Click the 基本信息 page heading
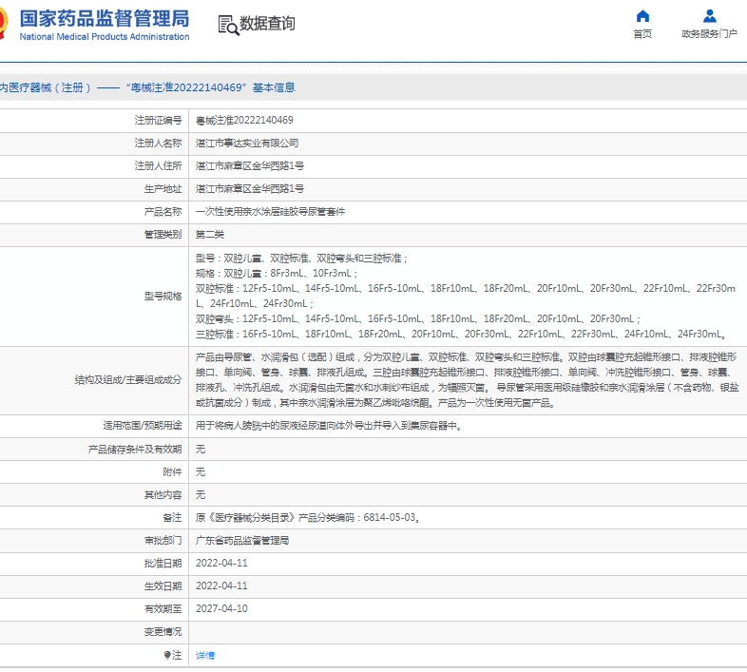The image size is (747, 672). (x=274, y=87)
